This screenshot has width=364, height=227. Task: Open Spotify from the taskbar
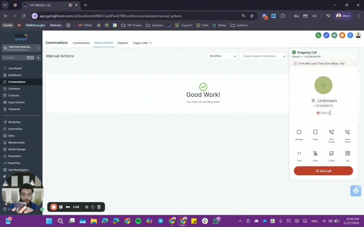(138, 221)
